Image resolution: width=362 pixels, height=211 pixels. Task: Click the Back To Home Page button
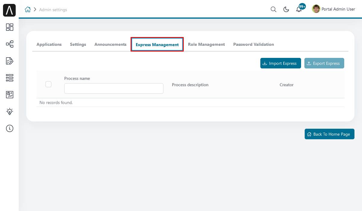(329, 134)
